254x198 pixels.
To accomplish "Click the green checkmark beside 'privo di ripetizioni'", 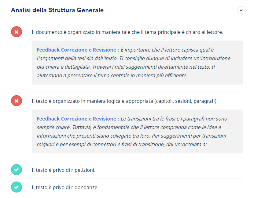I will tap(17, 170).
